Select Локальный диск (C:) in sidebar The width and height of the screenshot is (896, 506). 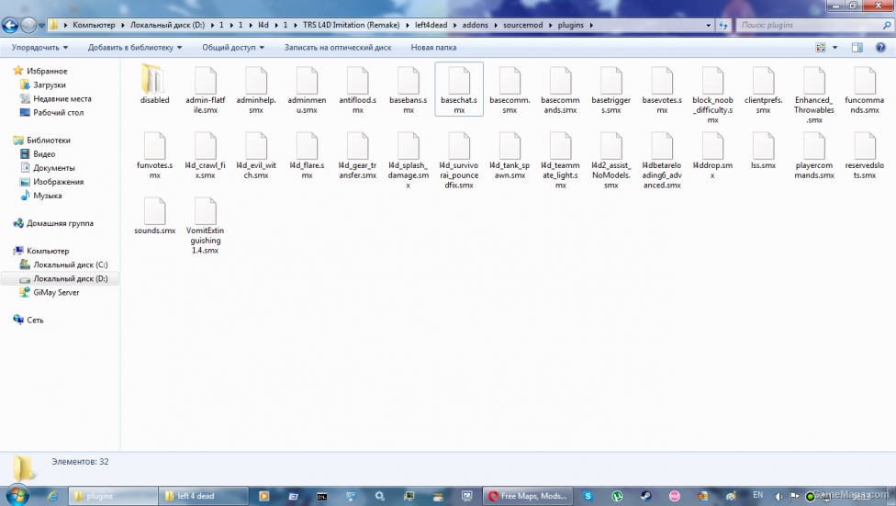[x=71, y=264]
